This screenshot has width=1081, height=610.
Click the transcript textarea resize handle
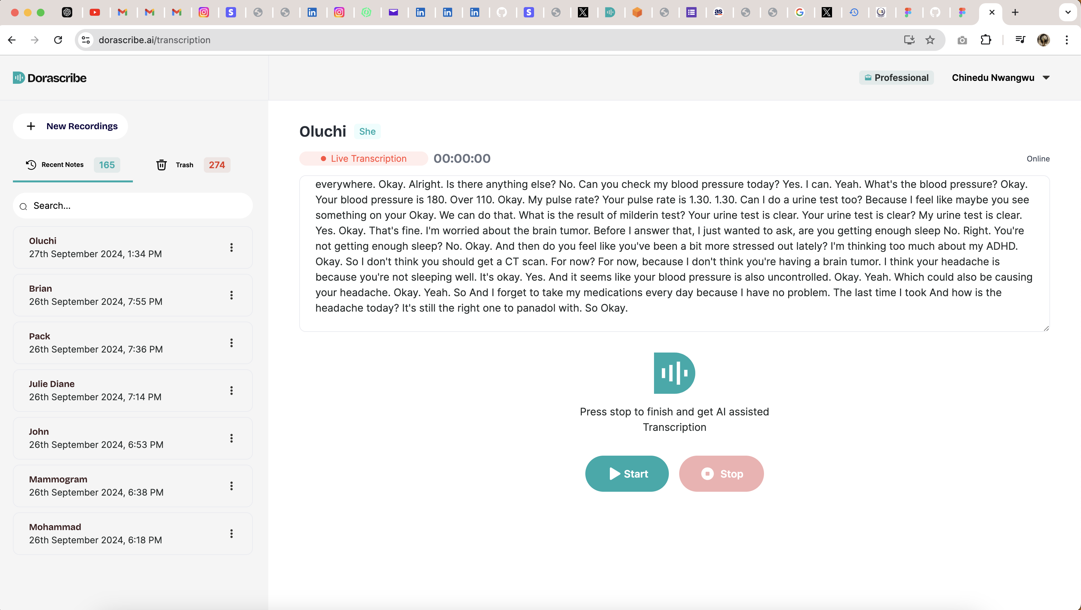(x=1046, y=328)
